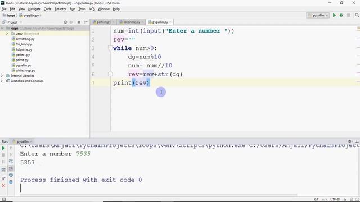Switch to the listprime.py editor tab
Viewport: 360px width, 202px height.
coord(131,22)
